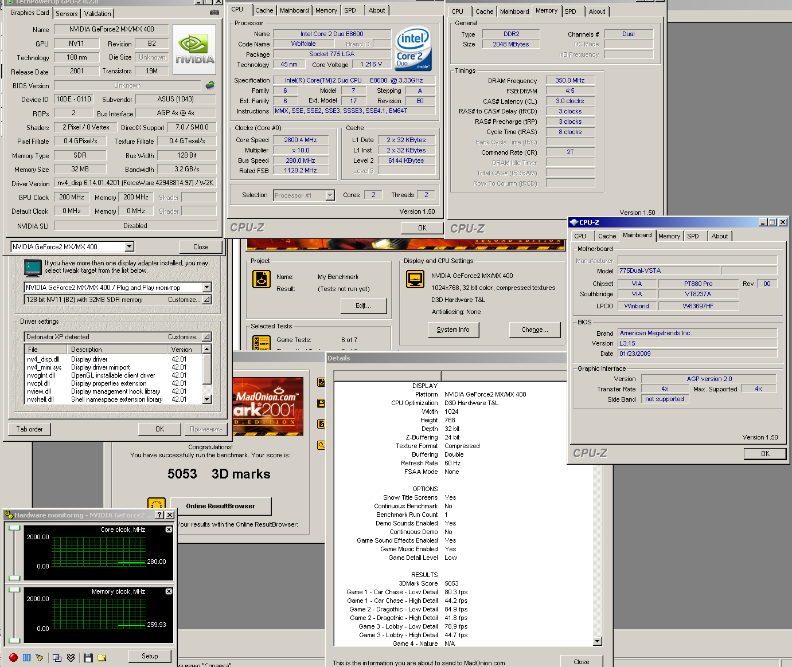Screen dimensions: 792x667
Task: Click OK in the CPU tab CPU-Z window
Action: coord(422,228)
